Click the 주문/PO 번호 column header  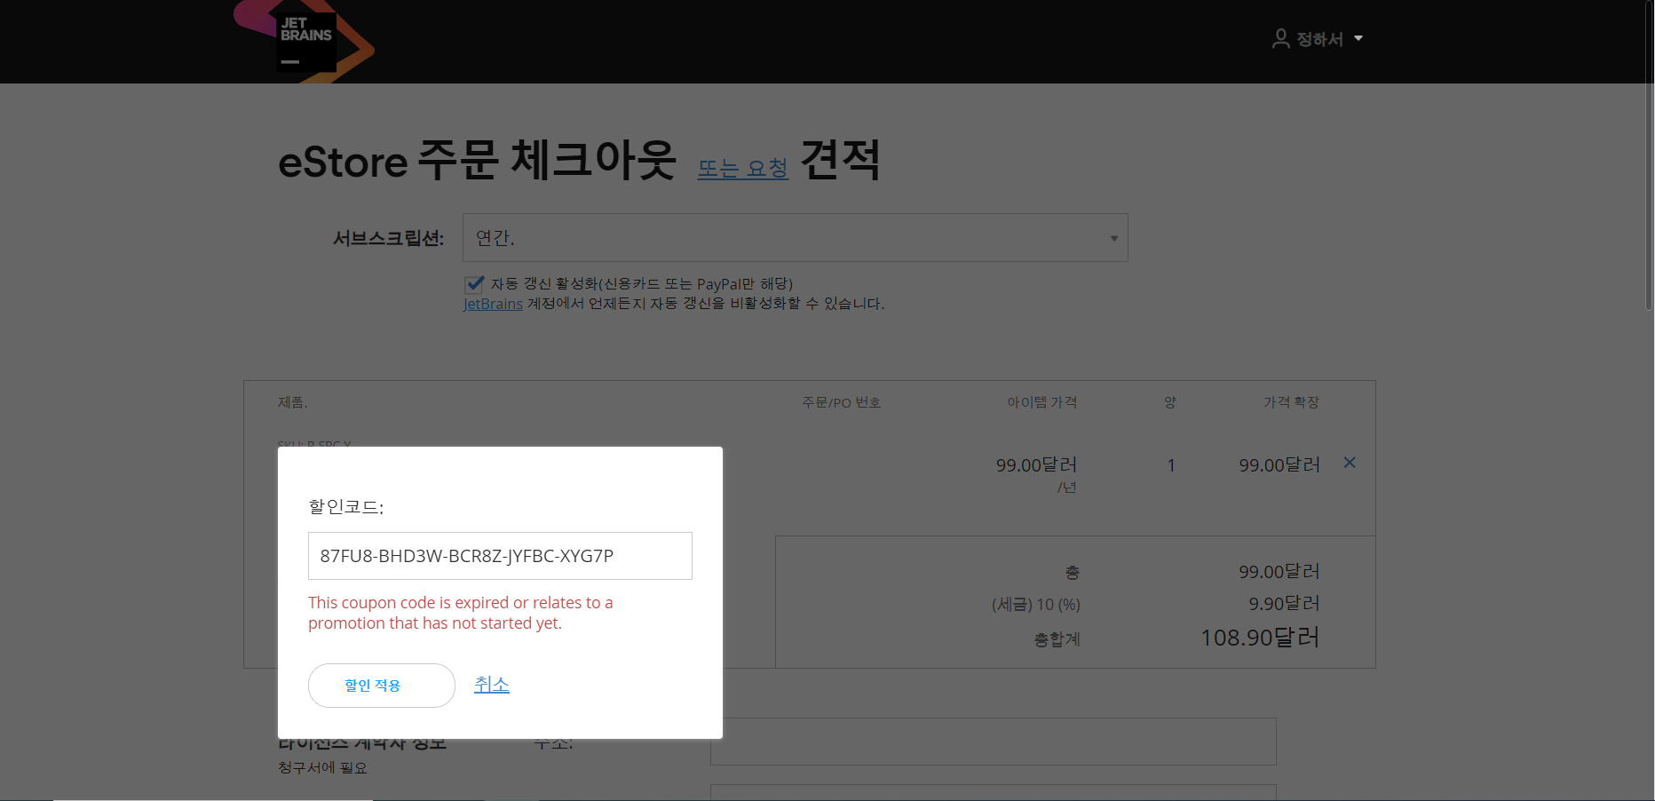(841, 402)
